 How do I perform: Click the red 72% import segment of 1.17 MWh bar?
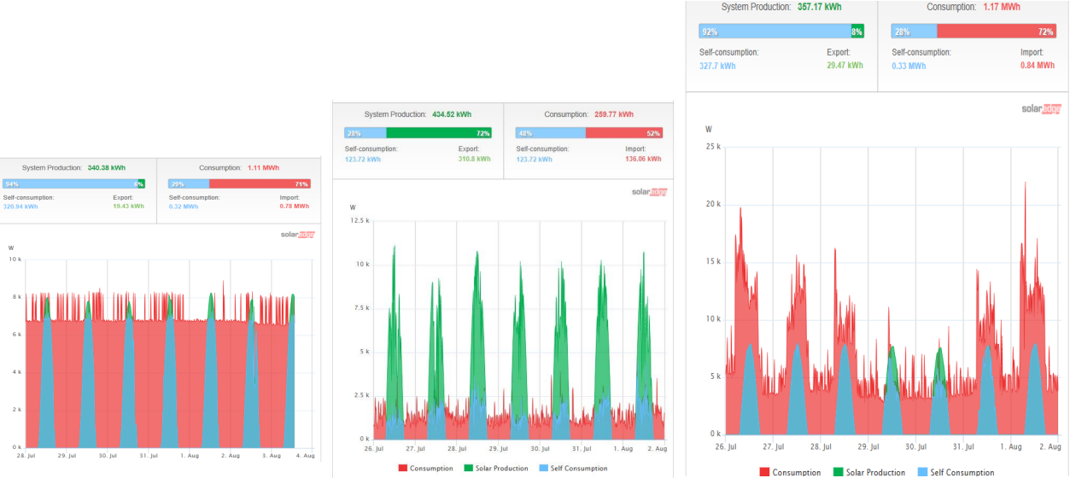(x=997, y=31)
